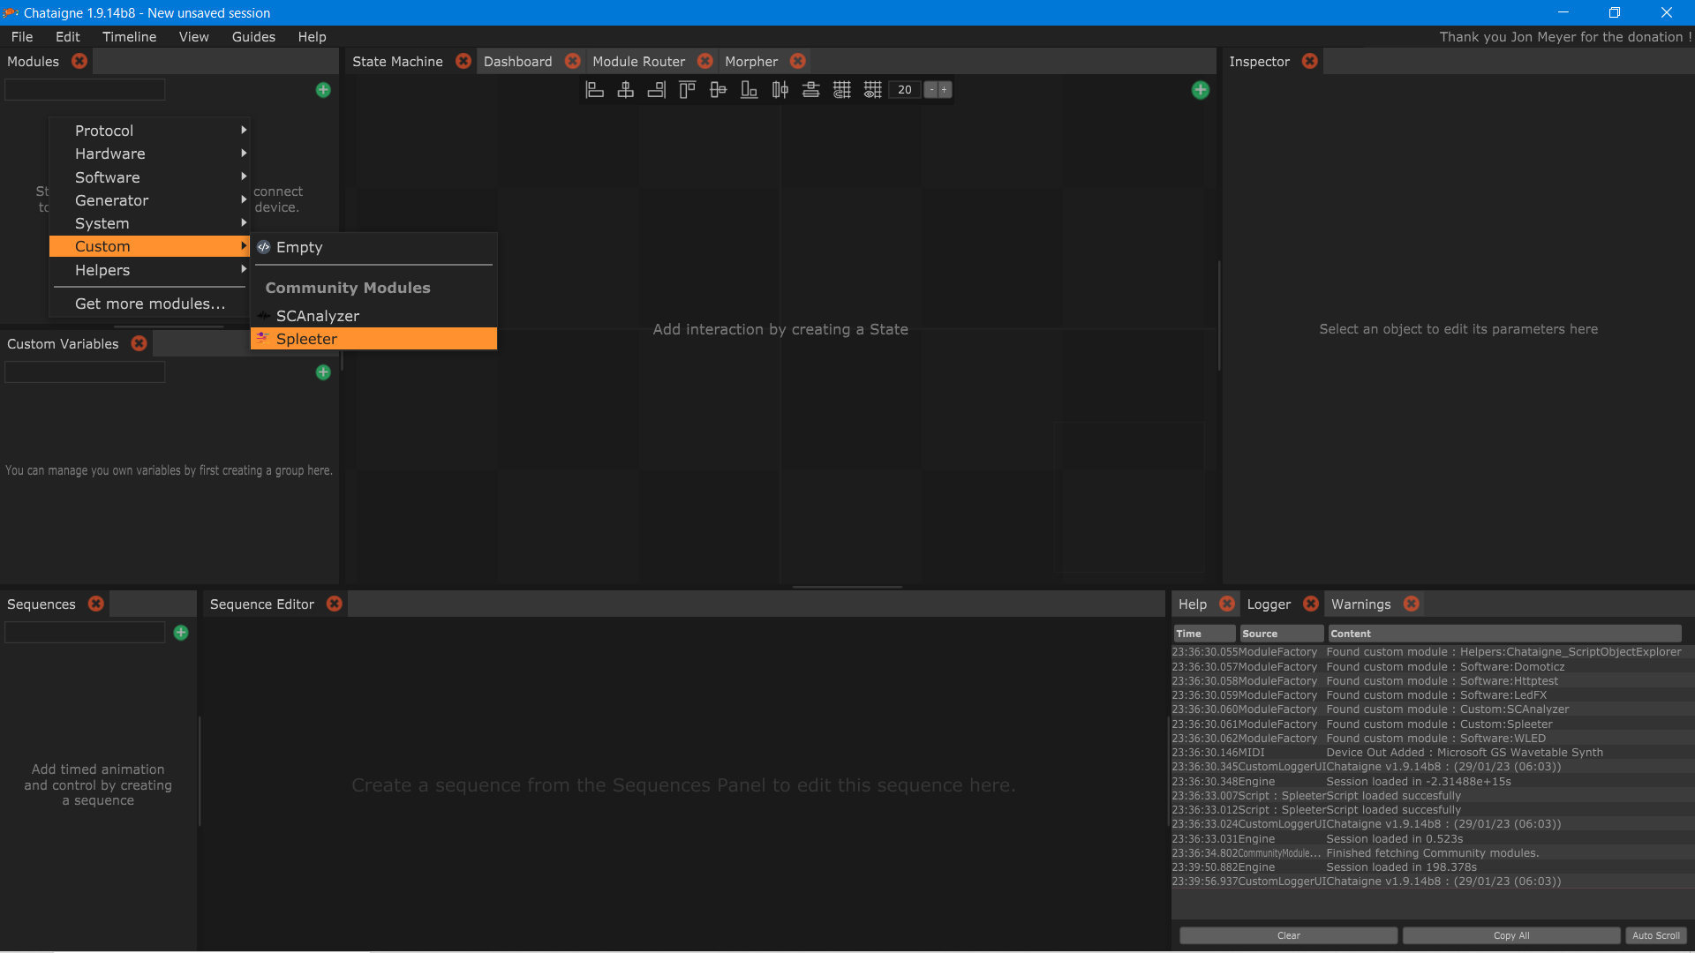Switch to the Dashboard tab
1695x953 pixels.
[517, 62]
